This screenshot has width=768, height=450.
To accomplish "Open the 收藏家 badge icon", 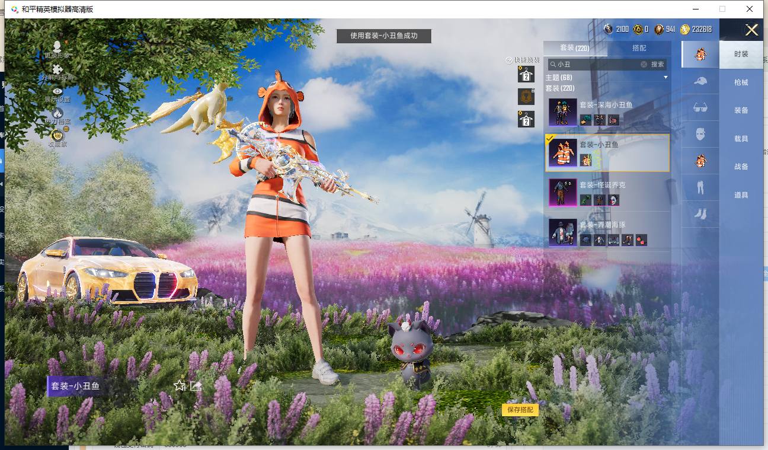I will 57,135.
